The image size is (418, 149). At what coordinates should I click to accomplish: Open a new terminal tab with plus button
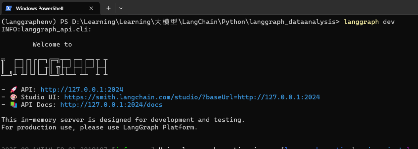108,8
